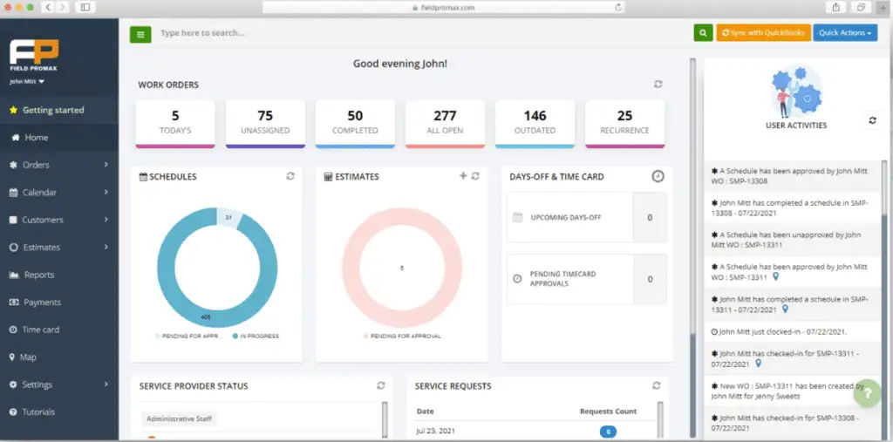893x442 pixels.
Task: Click the Service Requests list scrollbar
Action: (x=660, y=418)
